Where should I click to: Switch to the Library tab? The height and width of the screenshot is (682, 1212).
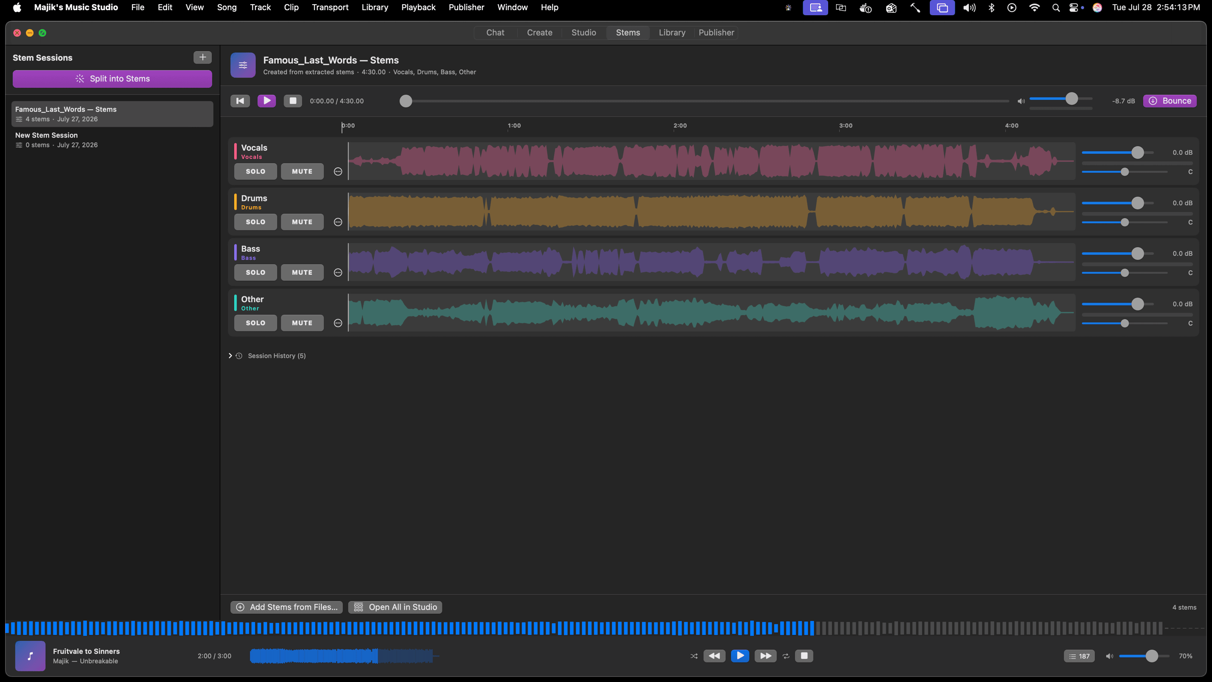672,32
